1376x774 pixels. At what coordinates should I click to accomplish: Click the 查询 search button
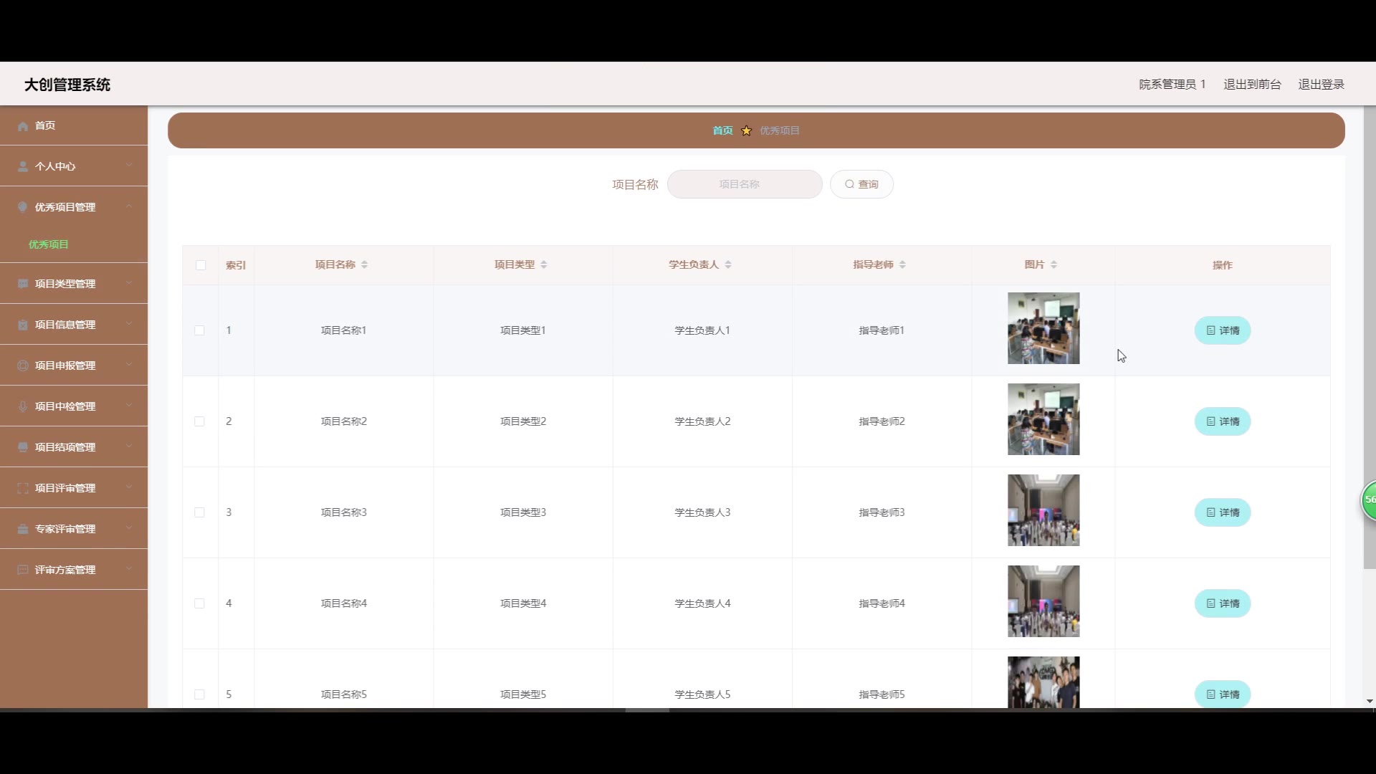pyautogui.click(x=861, y=184)
